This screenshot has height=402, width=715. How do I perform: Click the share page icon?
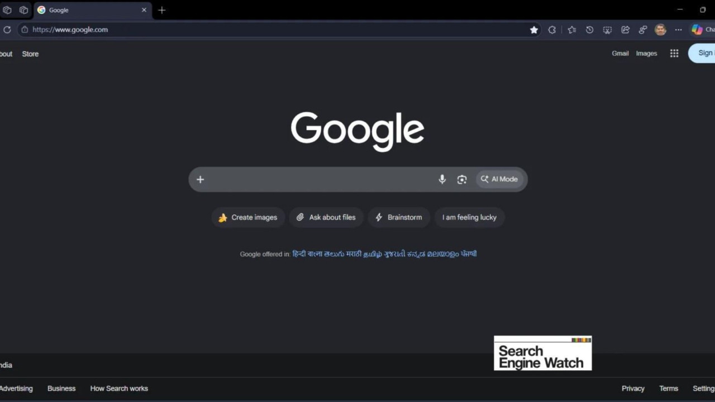tap(625, 30)
